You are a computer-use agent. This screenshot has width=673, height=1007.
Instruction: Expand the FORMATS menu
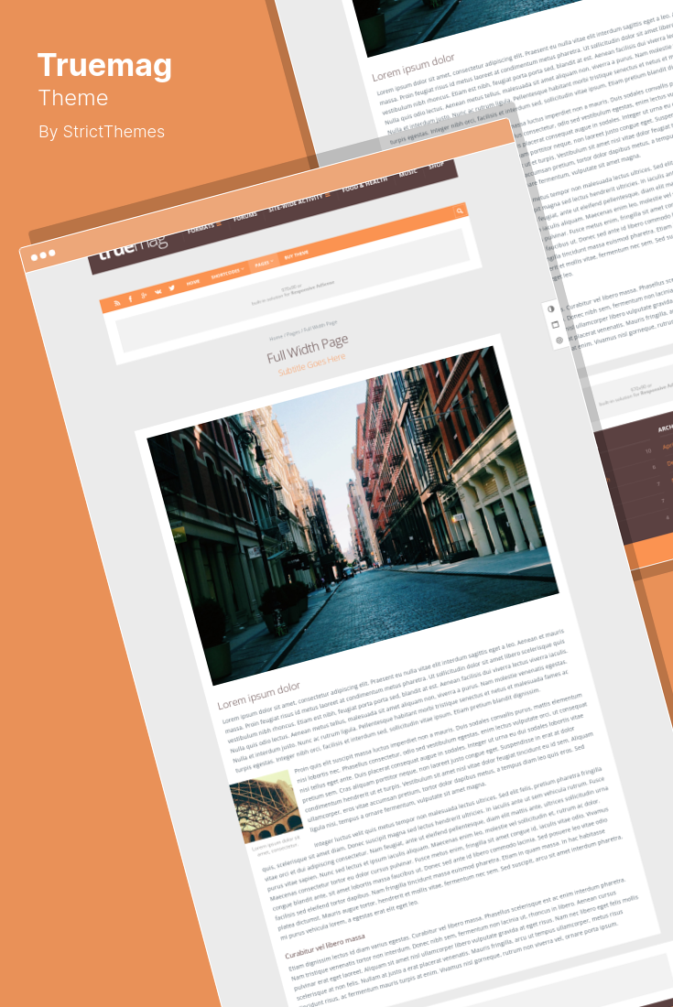tap(204, 227)
